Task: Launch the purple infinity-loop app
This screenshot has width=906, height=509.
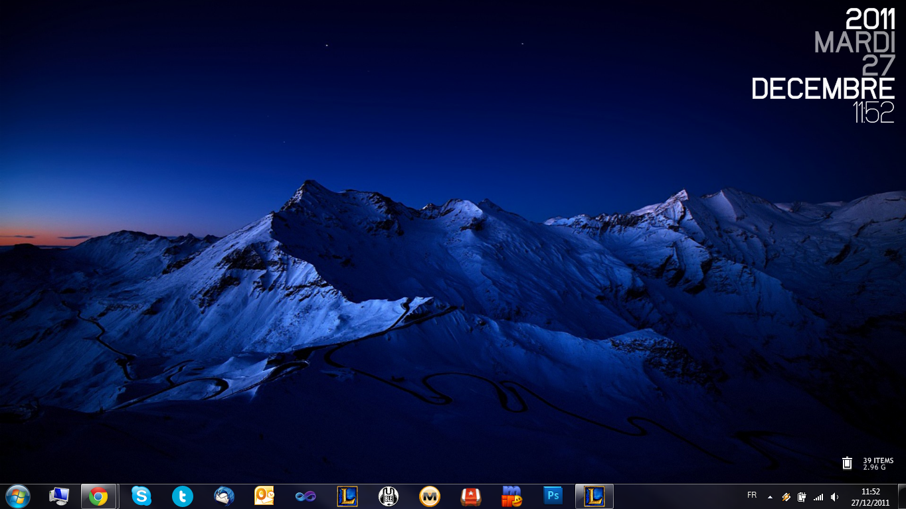Action: 306,496
